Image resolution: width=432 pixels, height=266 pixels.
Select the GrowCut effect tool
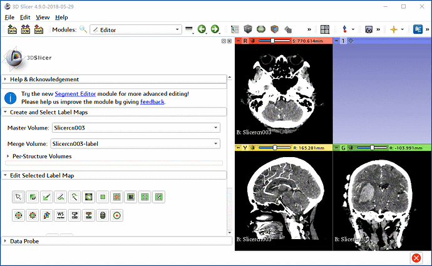click(x=46, y=215)
